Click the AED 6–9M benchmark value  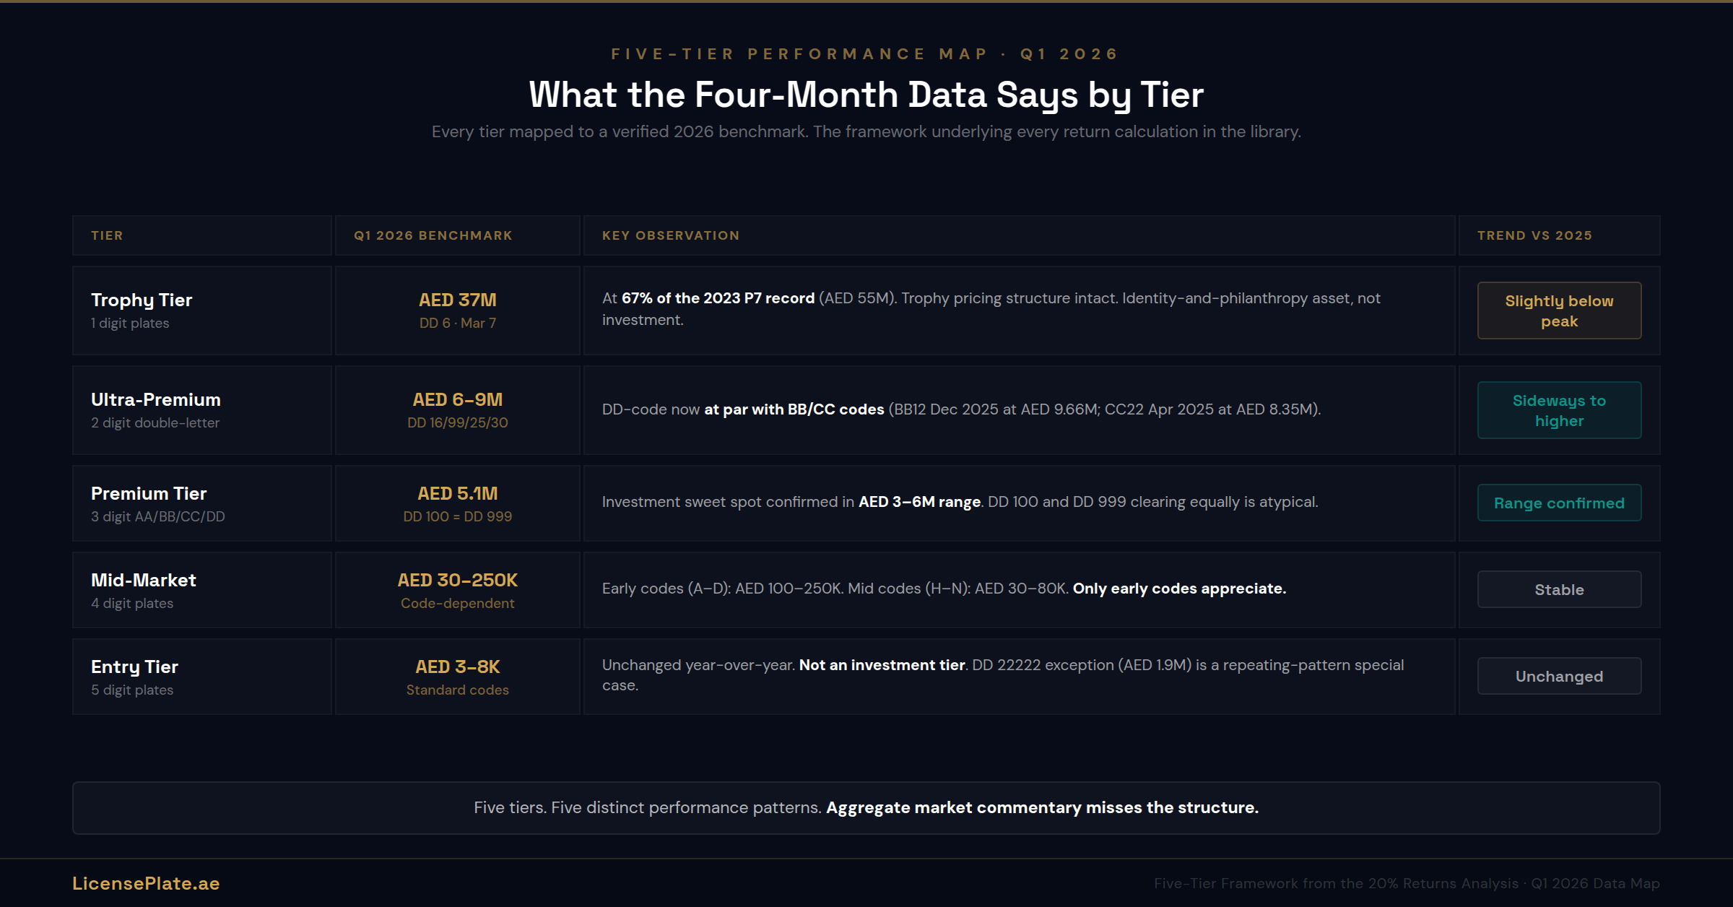coord(458,399)
